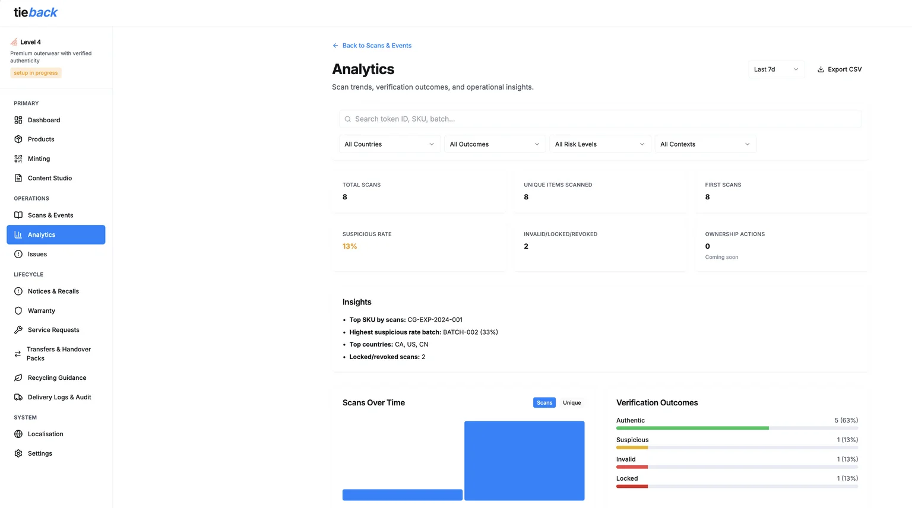Viewport: 912px width, 508px height.
Task: Open the Last 7d time range selector
Action: [775, 69]
